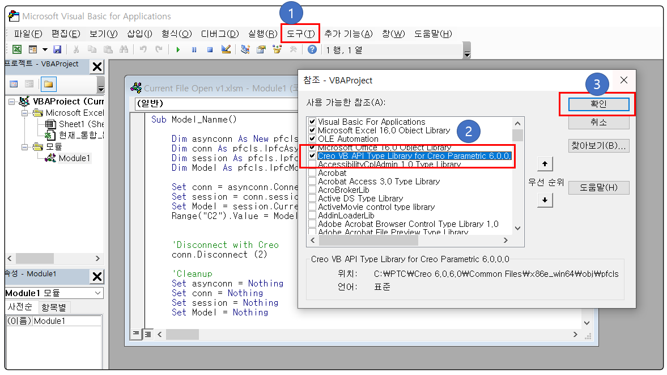This screenshot has height=375, width=667.
Task: Click the Toolbox wrench icon
Action: pos(293,50)
